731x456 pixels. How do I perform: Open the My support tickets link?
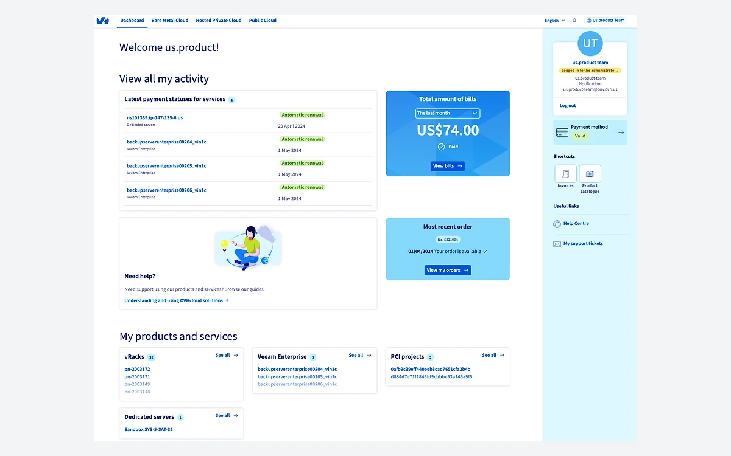point(583,244)
